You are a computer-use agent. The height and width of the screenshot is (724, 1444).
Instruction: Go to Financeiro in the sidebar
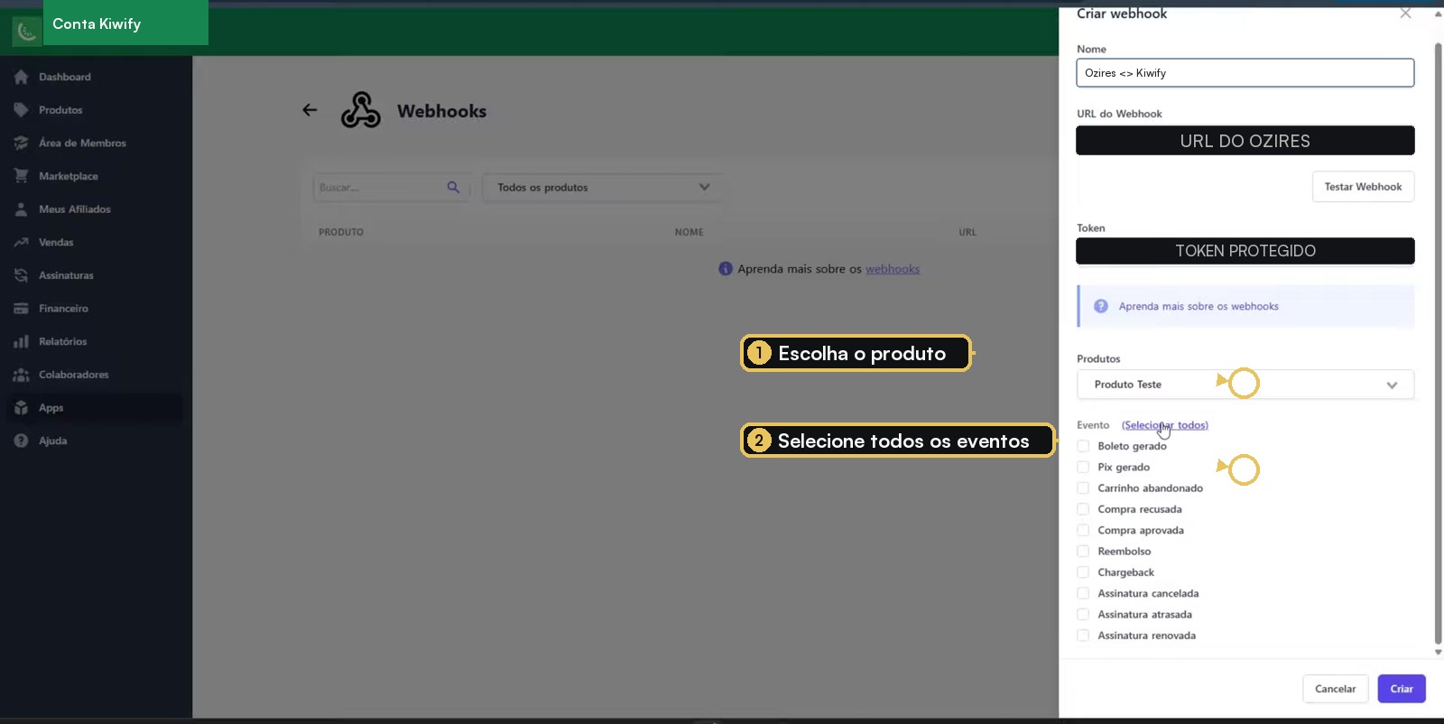click(63, 309)
